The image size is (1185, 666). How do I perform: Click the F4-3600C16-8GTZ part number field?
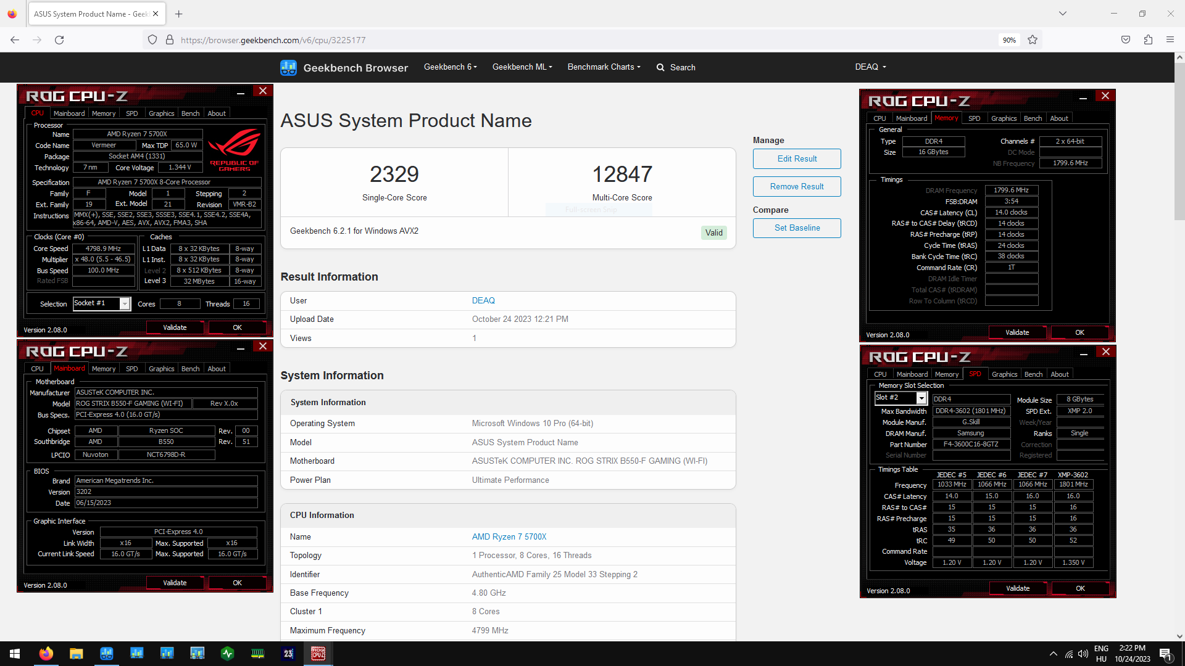971,445
